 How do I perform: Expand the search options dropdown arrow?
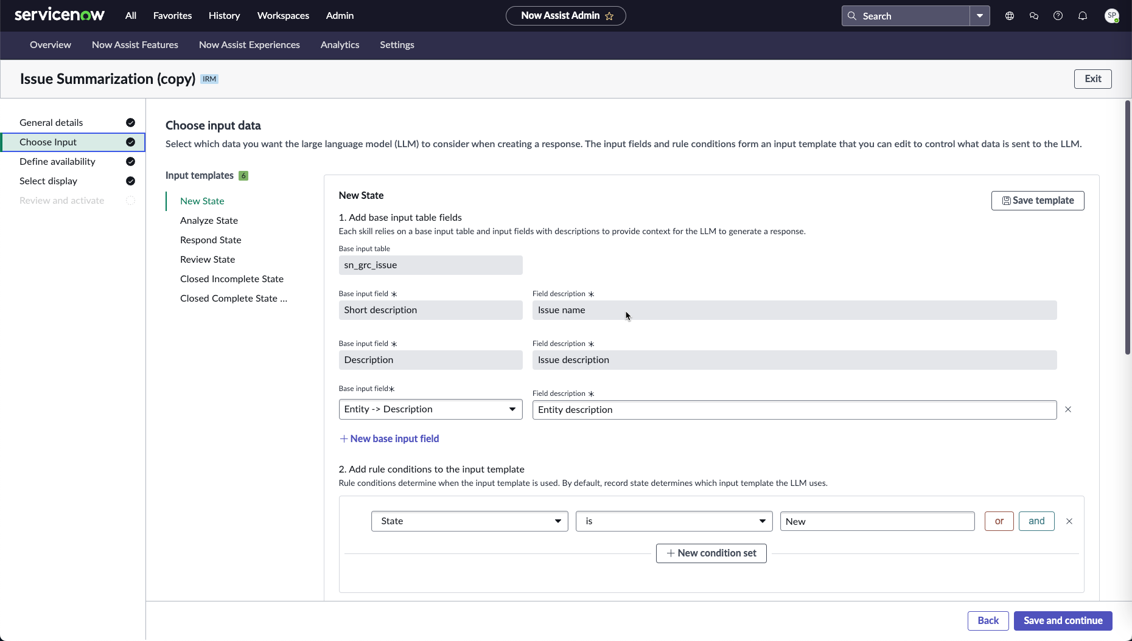(980, 16)
